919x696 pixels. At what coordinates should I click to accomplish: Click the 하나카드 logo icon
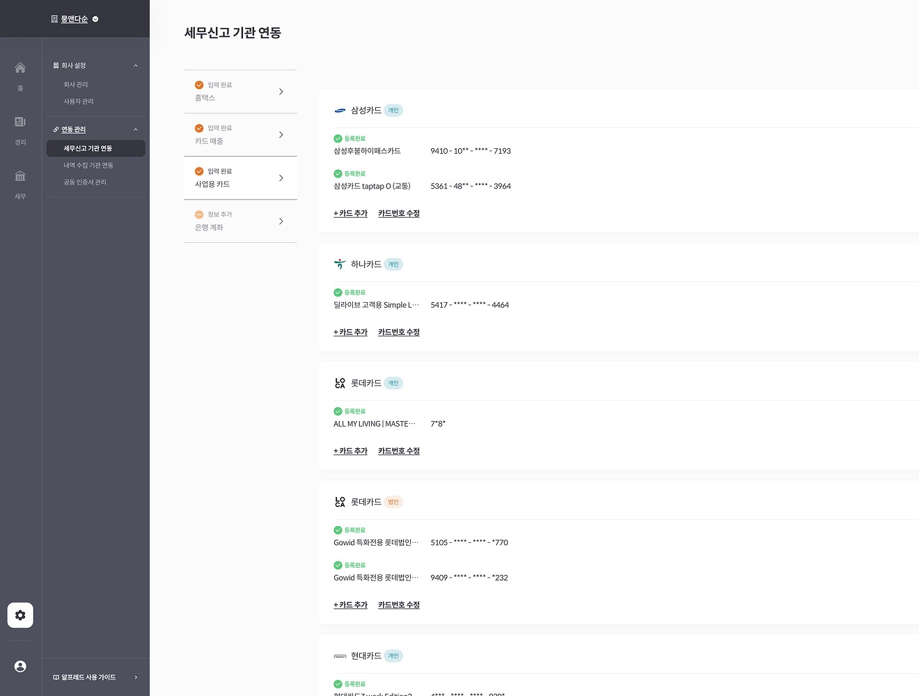click(340, 264)
